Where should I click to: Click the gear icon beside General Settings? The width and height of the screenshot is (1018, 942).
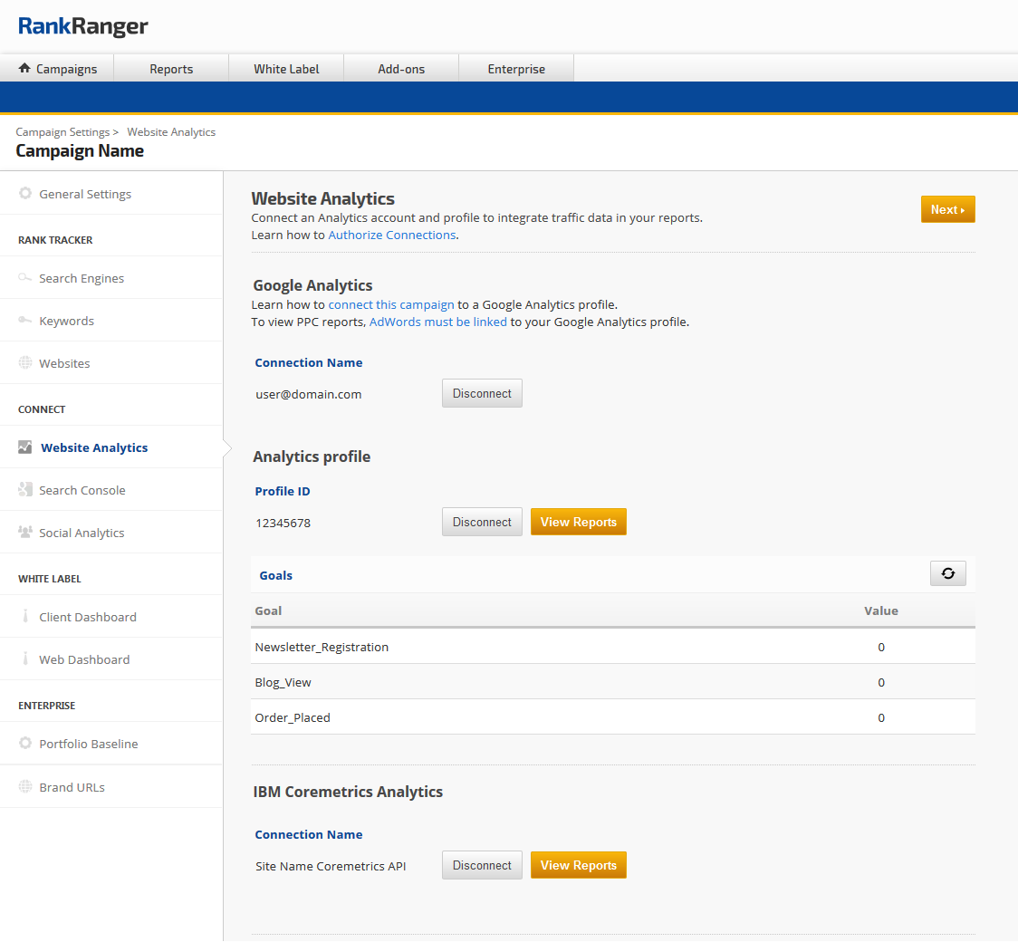(x=25, y=194)
